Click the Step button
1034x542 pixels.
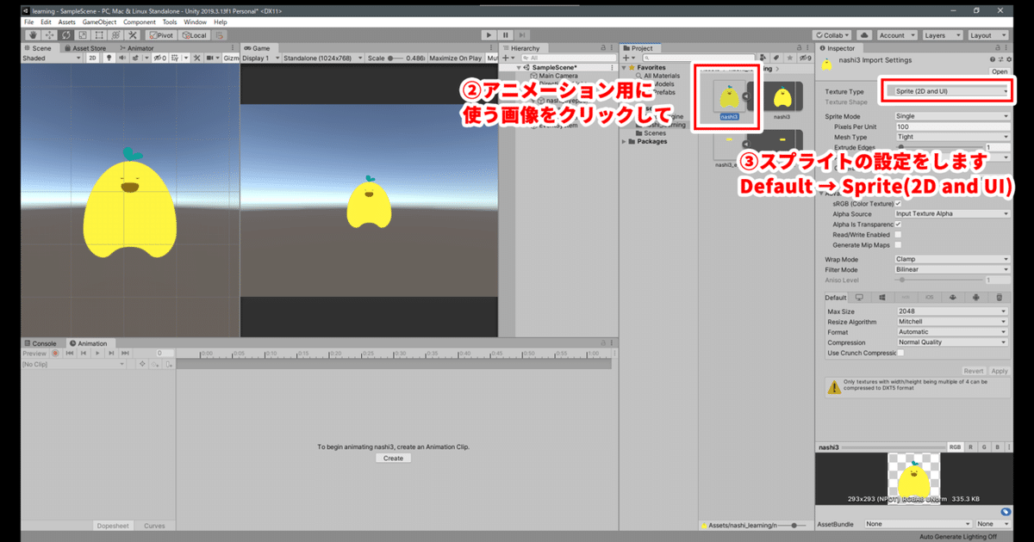(x=523, y=35)
